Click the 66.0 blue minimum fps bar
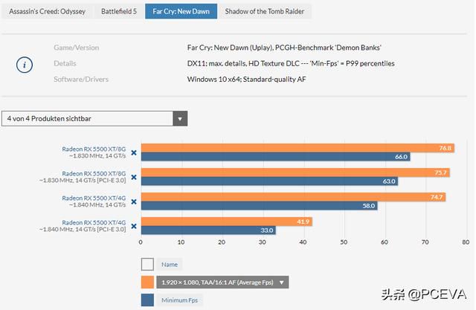Image resolution: width=476 pixels, height=310 pixels. (276, 157)
